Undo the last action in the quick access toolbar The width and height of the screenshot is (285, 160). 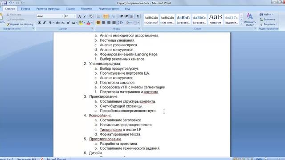(10, 3)
